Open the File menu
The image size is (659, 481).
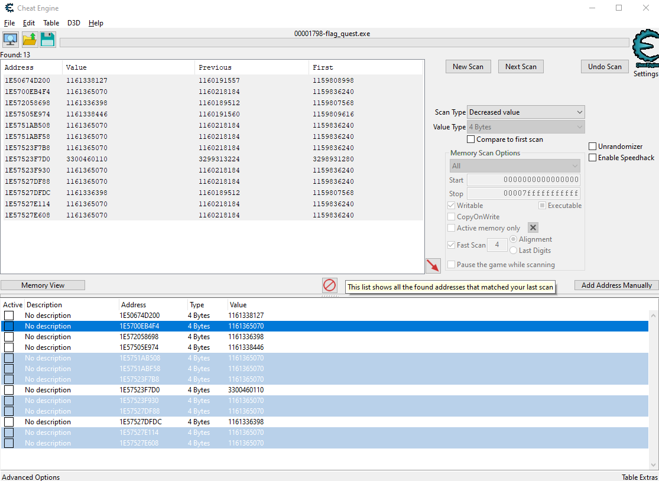9,23
